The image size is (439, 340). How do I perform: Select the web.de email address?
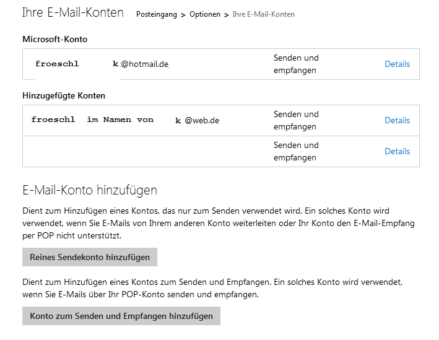pos(197,120)
